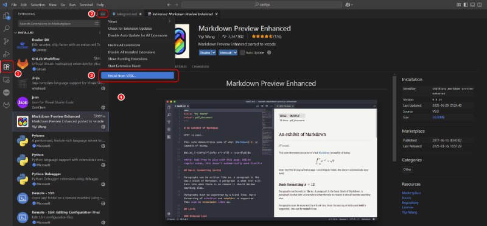
Task: Open the License resource link
Action: 407,207
